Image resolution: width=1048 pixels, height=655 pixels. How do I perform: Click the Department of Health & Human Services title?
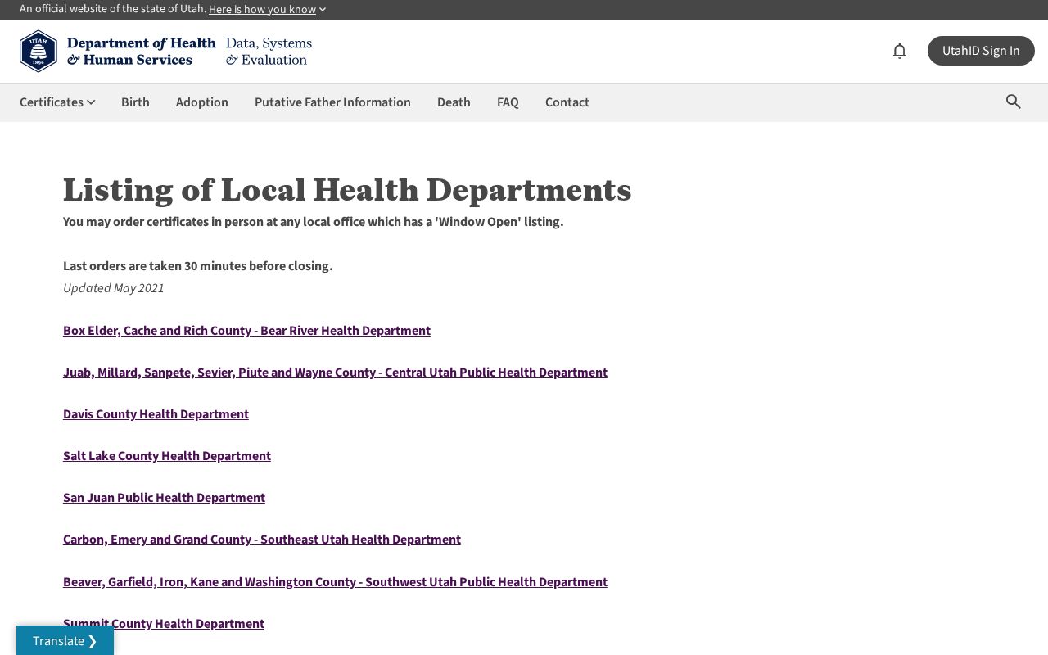[141, 51]
